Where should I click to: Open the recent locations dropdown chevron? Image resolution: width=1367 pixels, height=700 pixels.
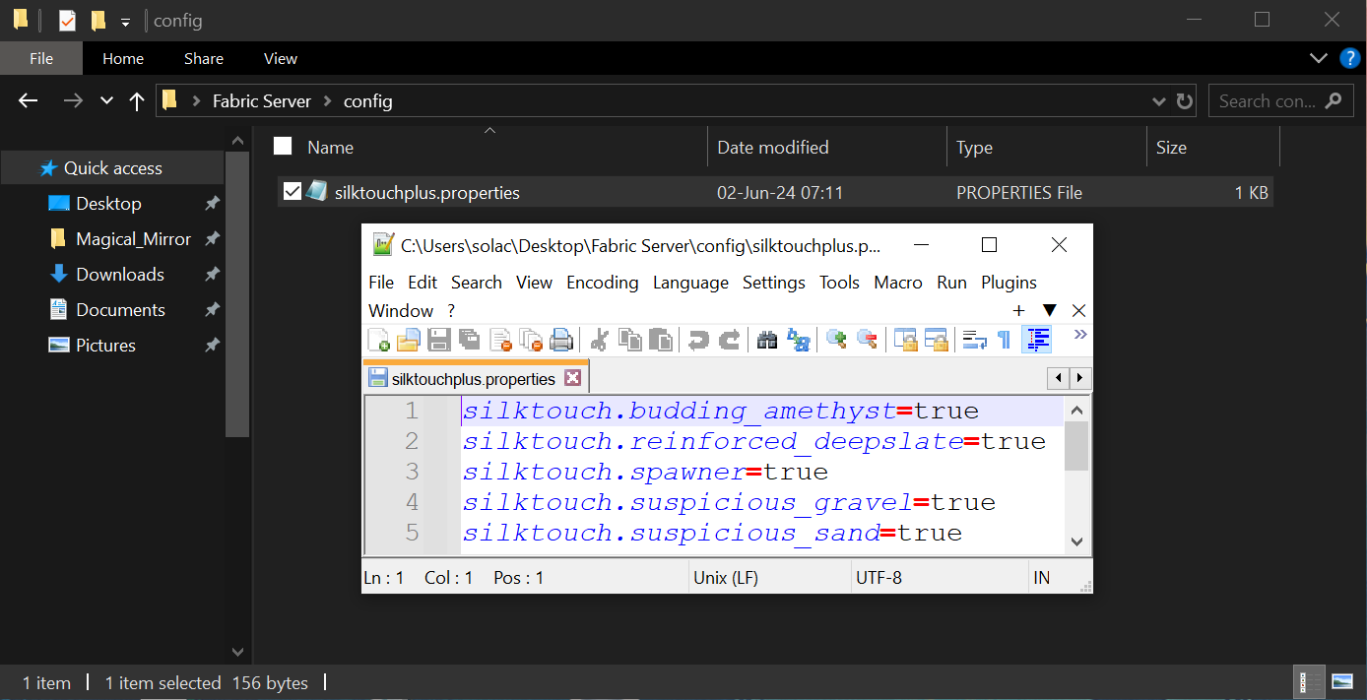click(106, 100)
